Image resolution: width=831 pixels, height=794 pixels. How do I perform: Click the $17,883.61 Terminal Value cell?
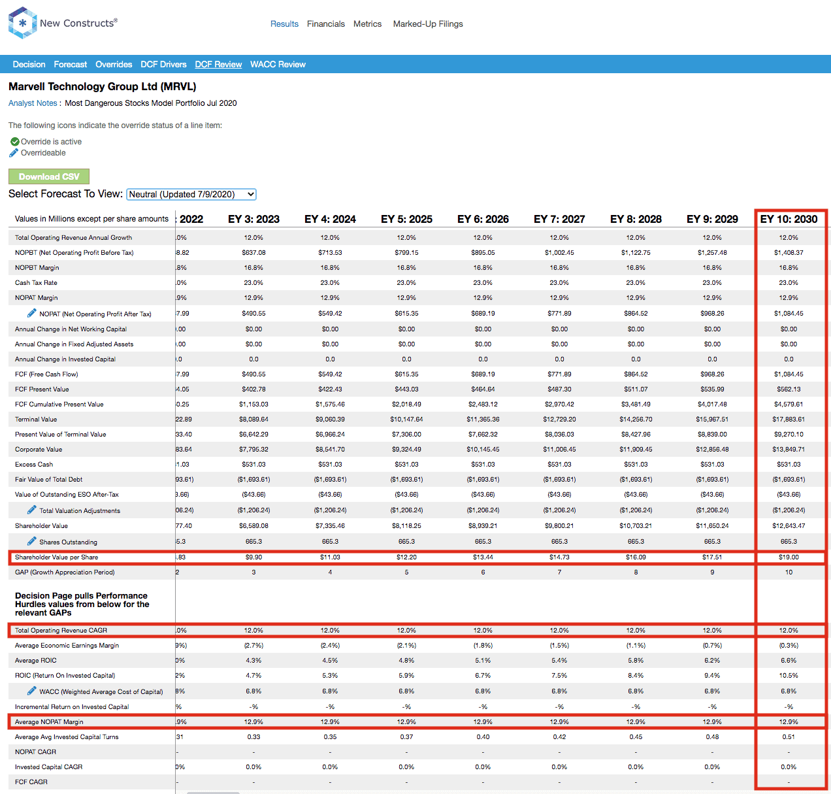(789, 420)
